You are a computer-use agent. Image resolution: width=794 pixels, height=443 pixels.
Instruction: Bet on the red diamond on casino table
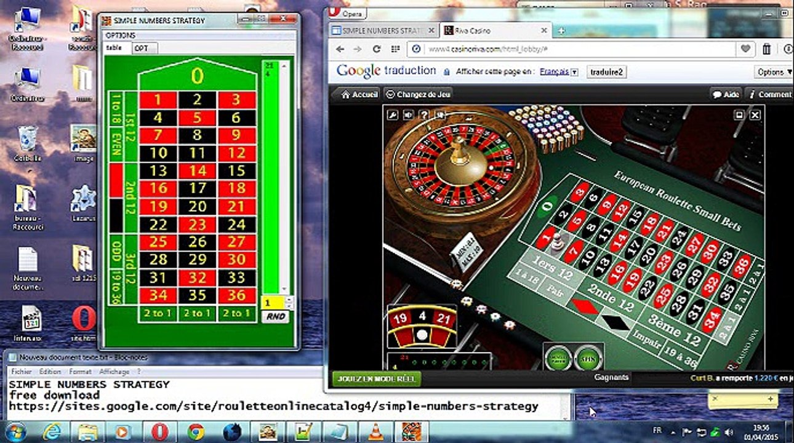(x=583, y=306)
